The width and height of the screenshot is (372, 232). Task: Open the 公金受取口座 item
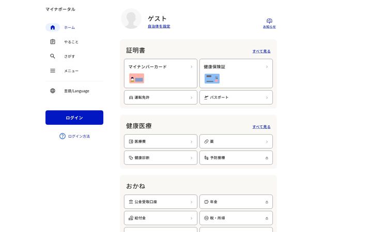pos(161,202)
